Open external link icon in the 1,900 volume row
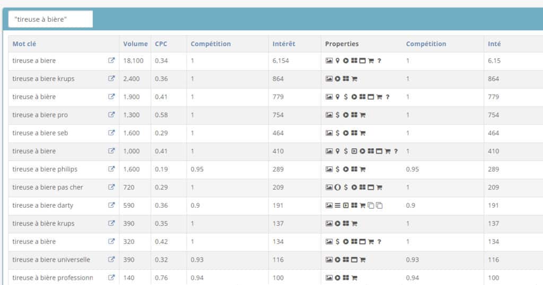This screenshot has height=285, width=543. [x=111, y=96]
